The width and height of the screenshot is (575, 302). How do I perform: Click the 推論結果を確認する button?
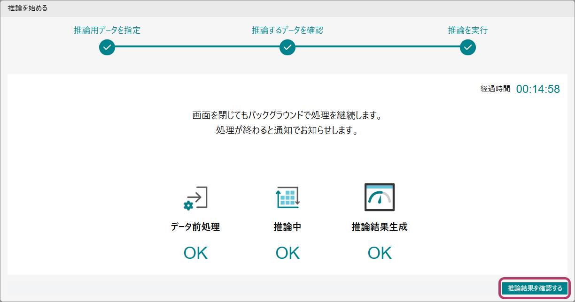[535, 288]
